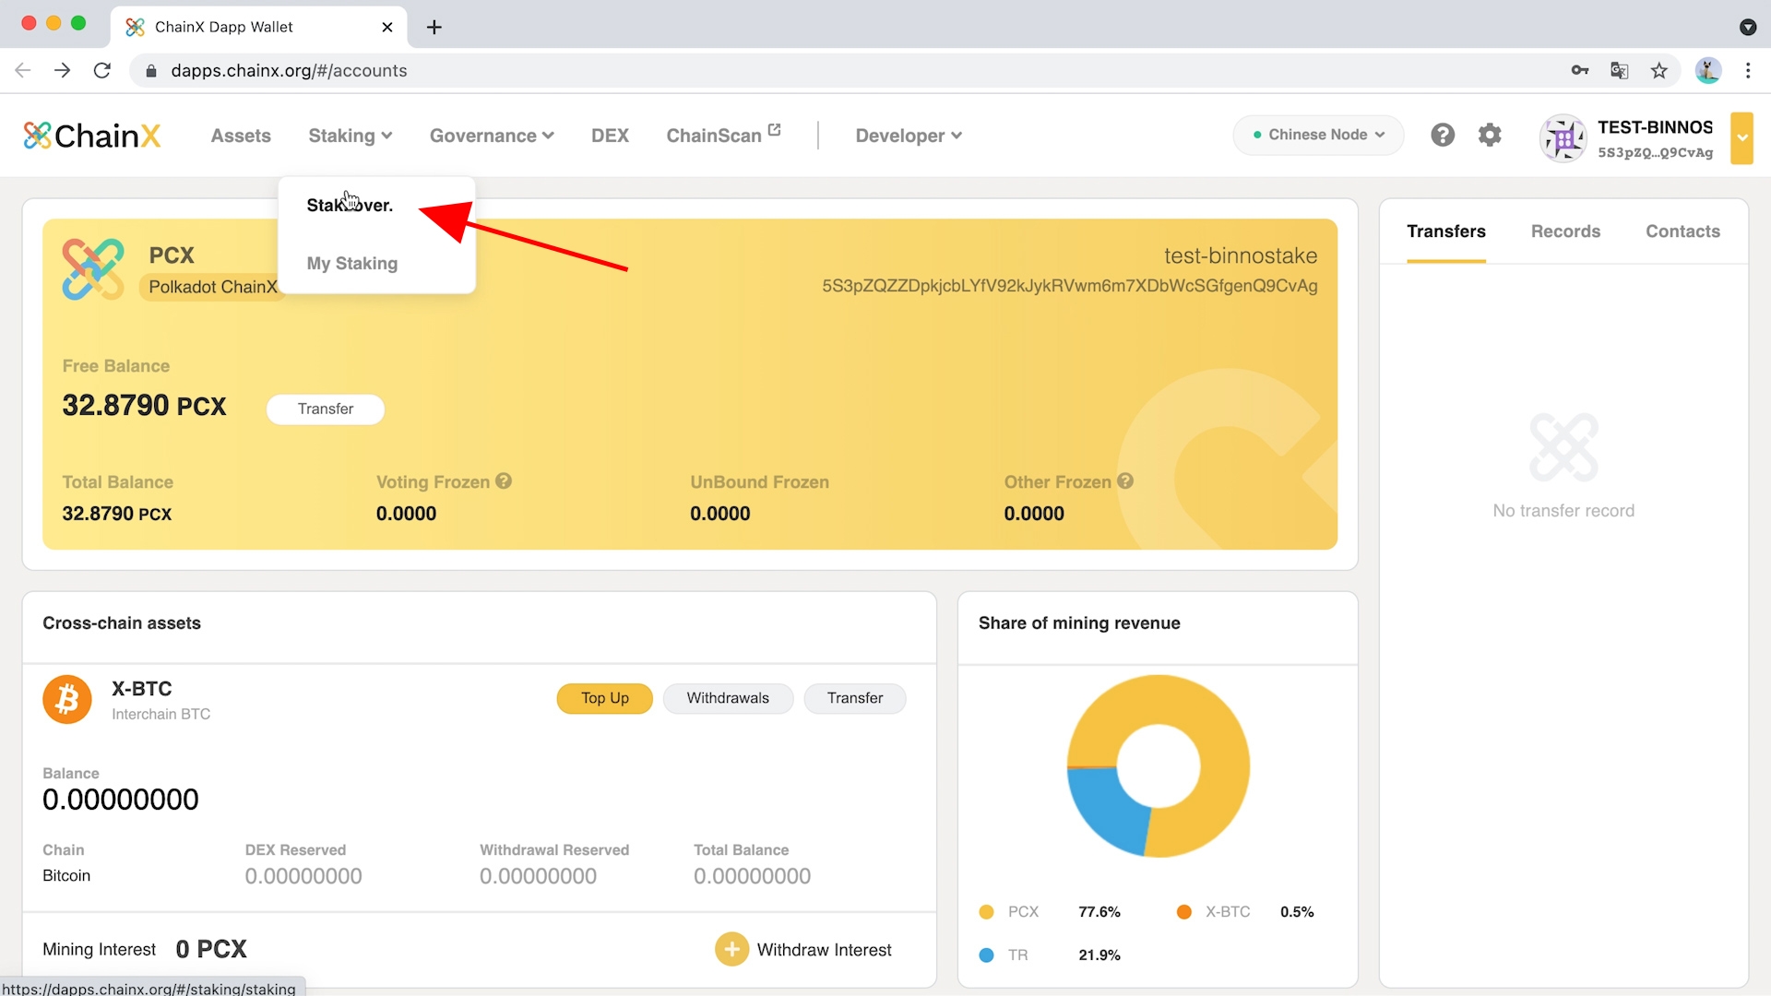Viewport: 1771px width, 996px height.
Task: Open the saved passwords key icon
Action: point(1580,70)
